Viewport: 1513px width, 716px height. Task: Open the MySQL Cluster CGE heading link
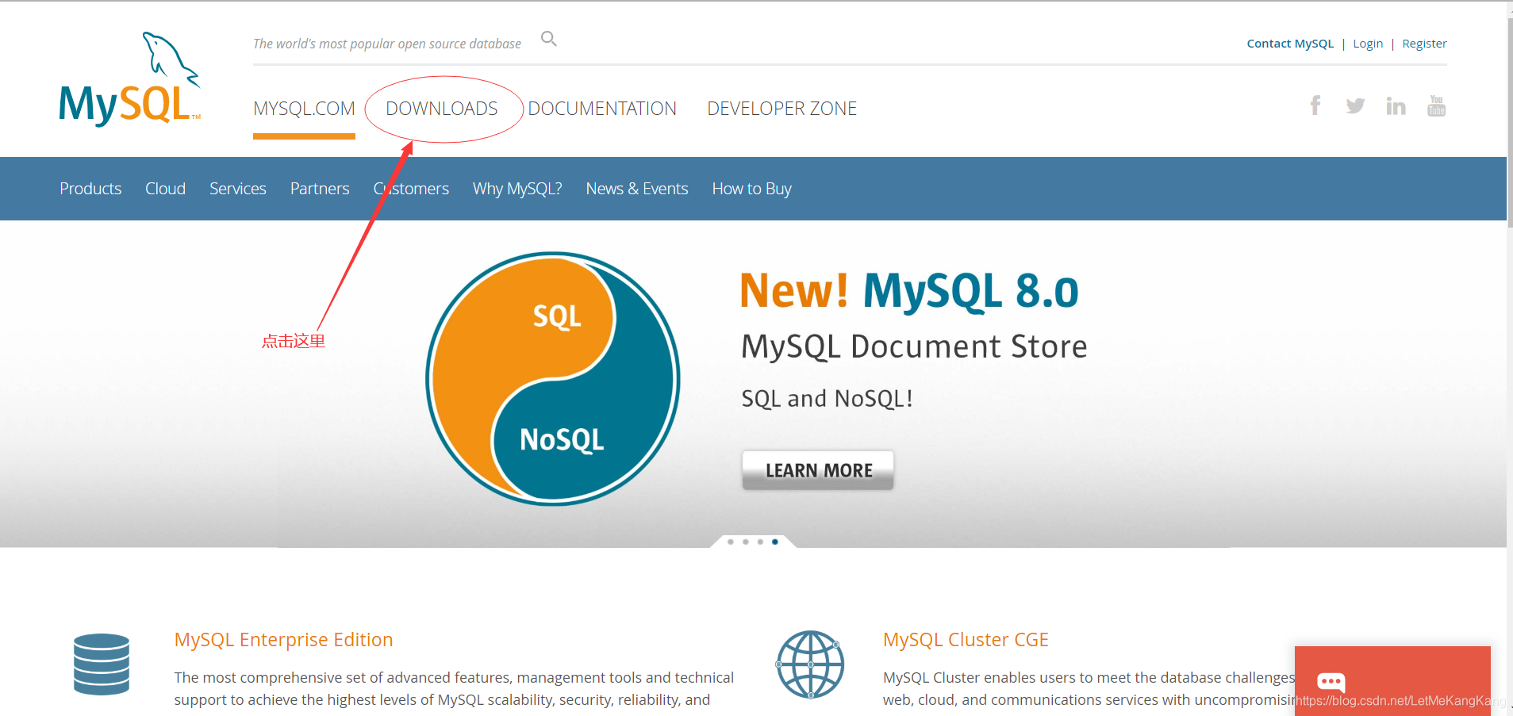click(966, 640)
